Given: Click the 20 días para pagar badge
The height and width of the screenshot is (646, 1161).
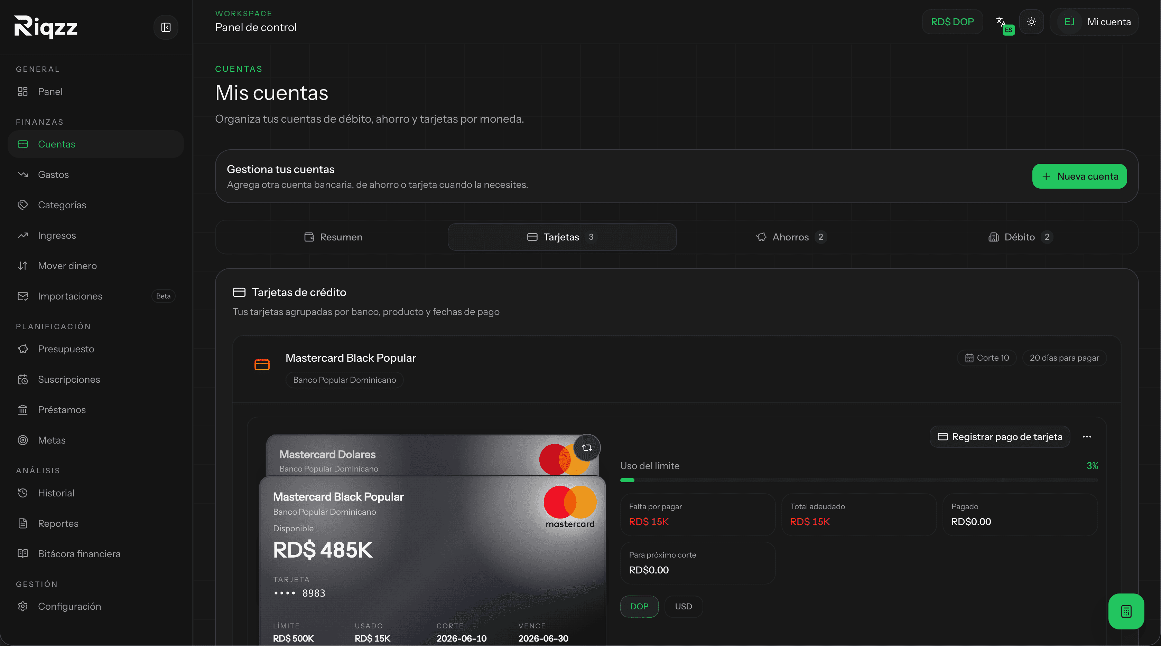Looking at the screenshot, I should 1064,358.
